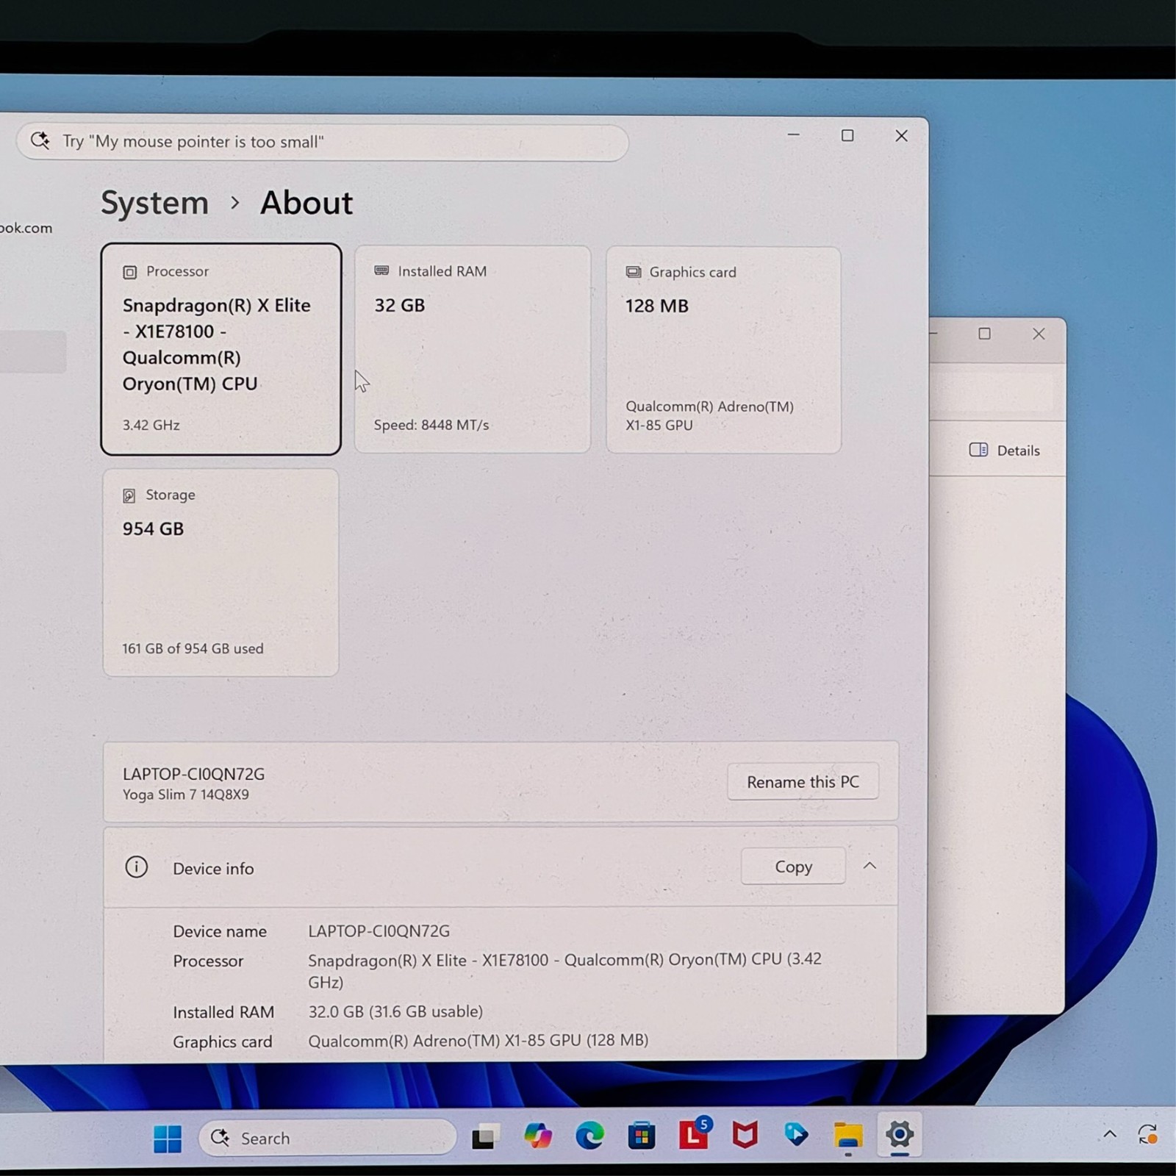Image resolution: width=1176 pixels, height=1176 pixels.
Task: Open Task View from the taskbar
Action: tap(485, 1137)
